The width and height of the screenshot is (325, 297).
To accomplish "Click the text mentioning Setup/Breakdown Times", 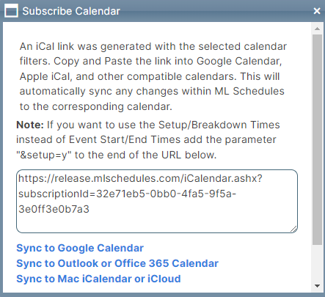I will coord(219,125).
